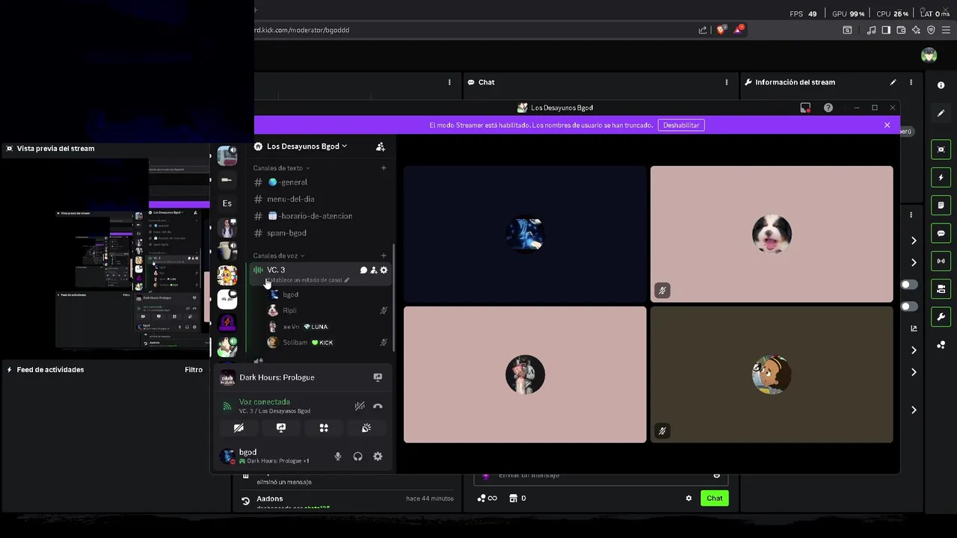This screenshot has width=957, height=538.
Task: Click the three-dots cluster icon in sidebar
Action: tap(941, 344)
